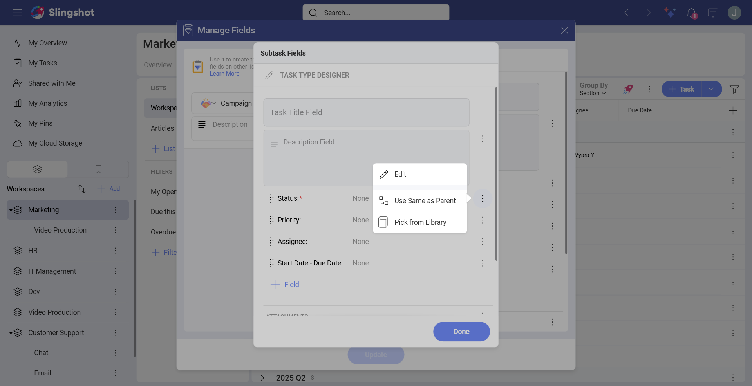Click the Done button
This screenshot has height=386, width=752.
[x=461, y=332]
